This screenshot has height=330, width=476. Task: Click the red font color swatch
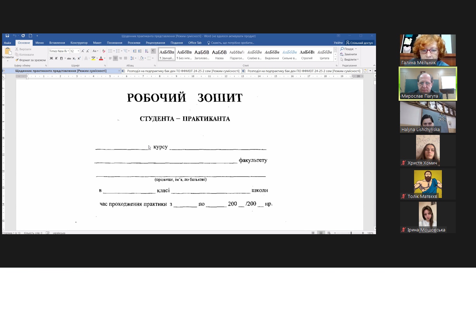tap(101, 59)
